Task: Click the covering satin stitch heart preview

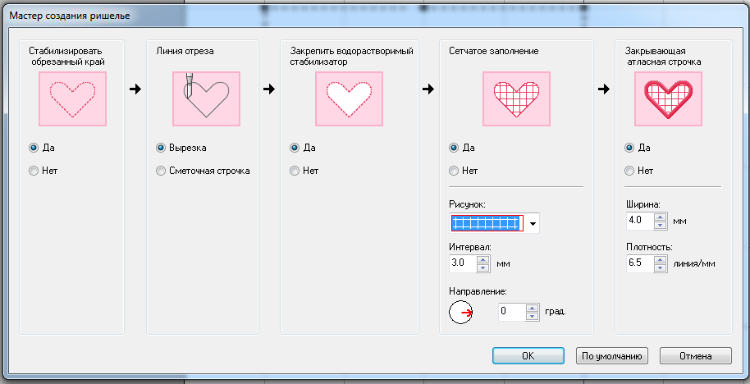Action: (x=667, y=98)
